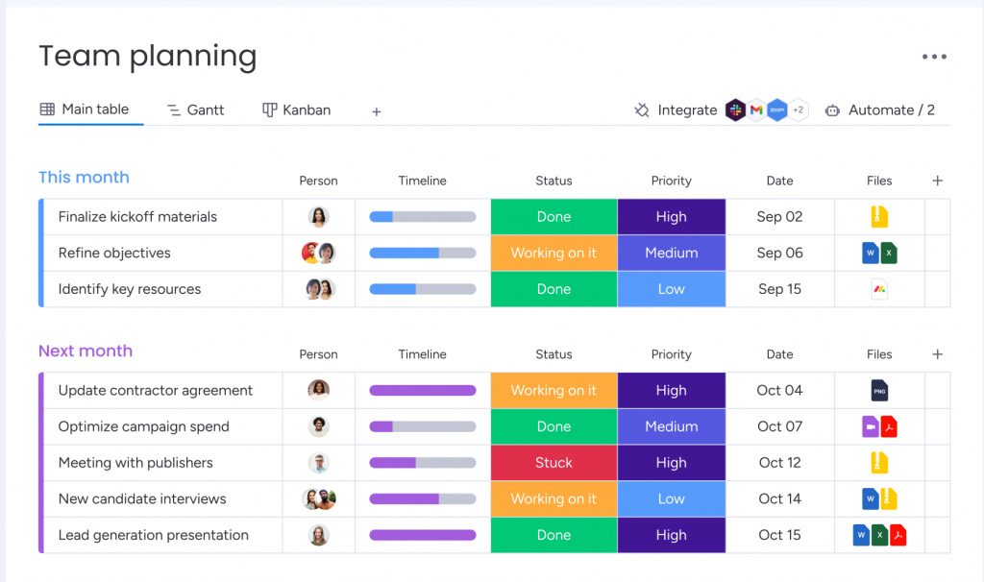
Task: Open the three-dot board options menu
Action: click(934, 58)
